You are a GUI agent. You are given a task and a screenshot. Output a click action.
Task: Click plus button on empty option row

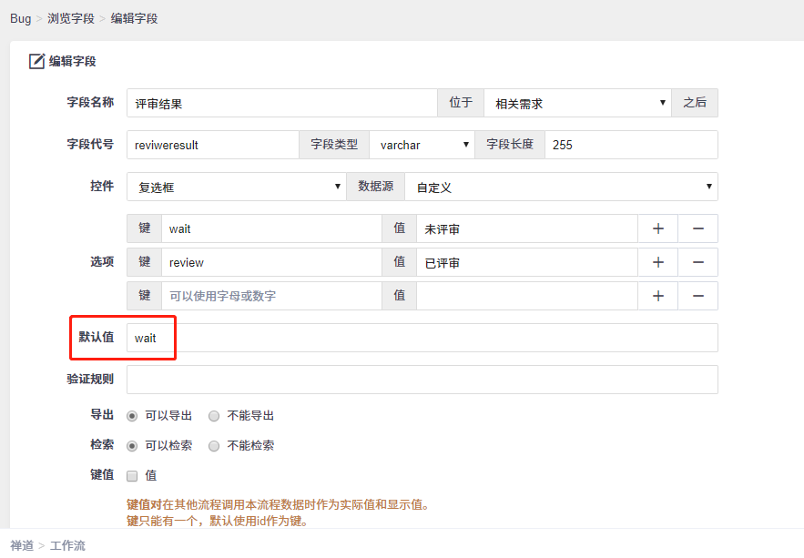click(658, 296)
